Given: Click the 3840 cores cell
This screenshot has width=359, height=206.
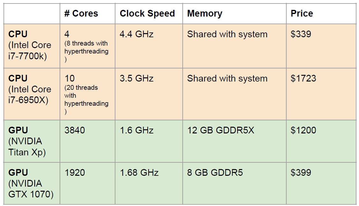Looking at the screenshot, I should point(75,131).
